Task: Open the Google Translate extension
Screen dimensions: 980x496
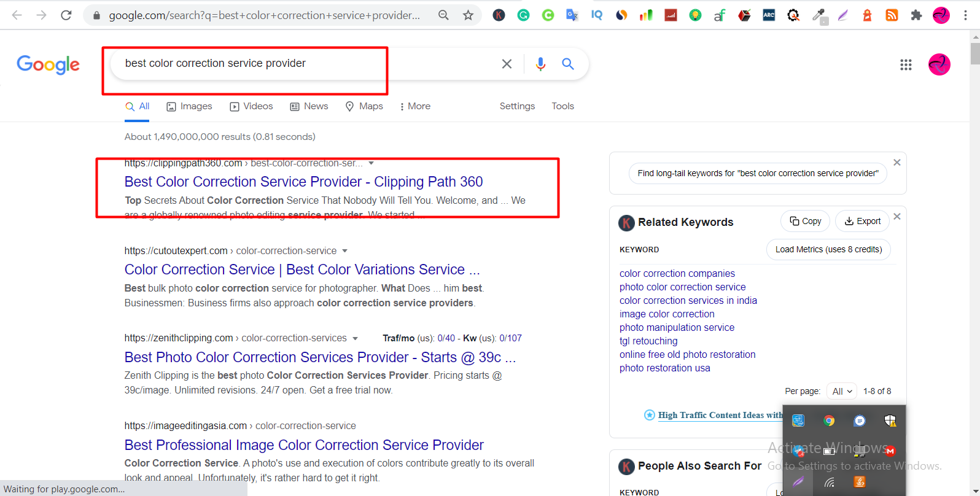Action: [572, 15]
